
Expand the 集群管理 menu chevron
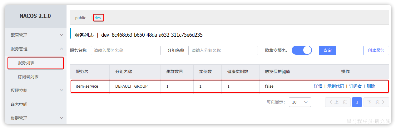(62, 118)
